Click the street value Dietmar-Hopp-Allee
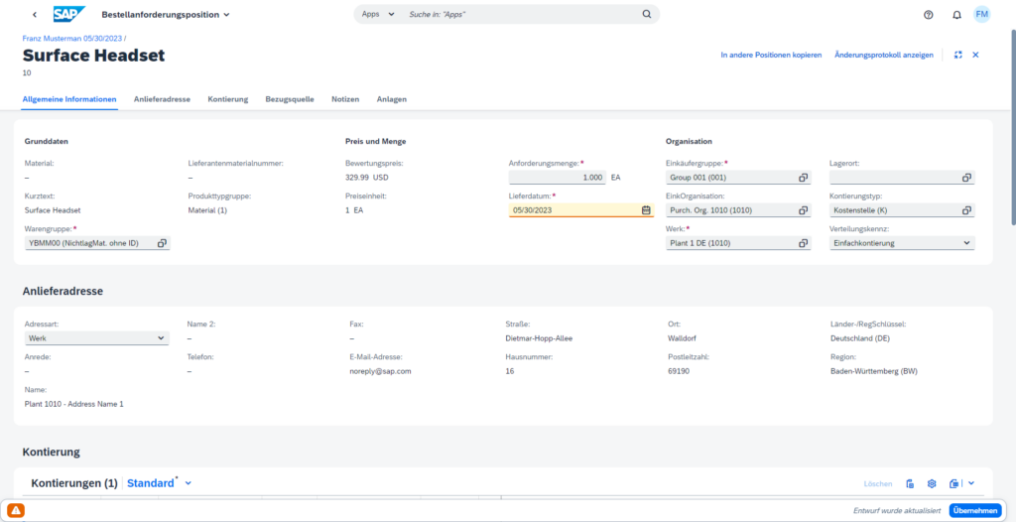The image size is (1016, 522). (539, 338)
